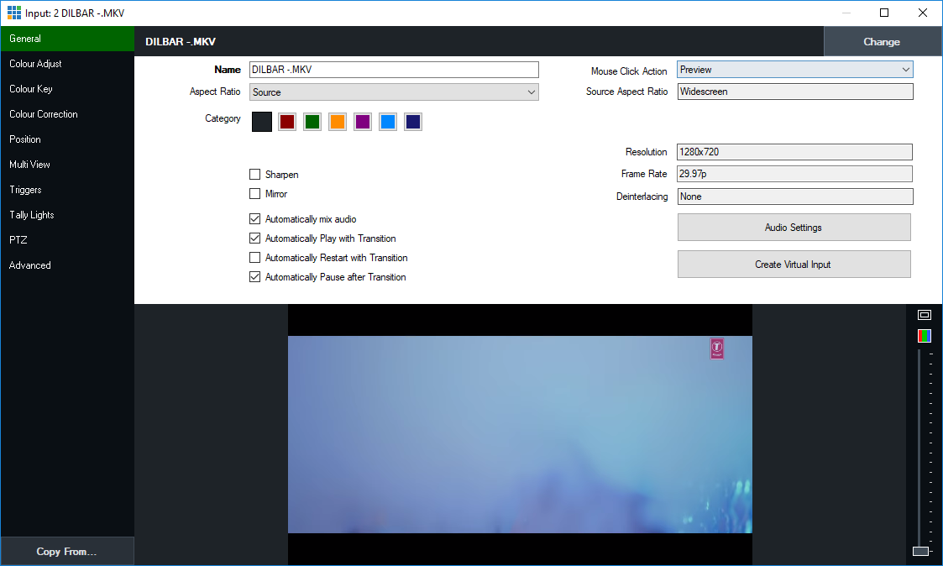This screenshot has width=943, height=566.
Task: Click the Name input field
Action: click(x=394, y=70)
